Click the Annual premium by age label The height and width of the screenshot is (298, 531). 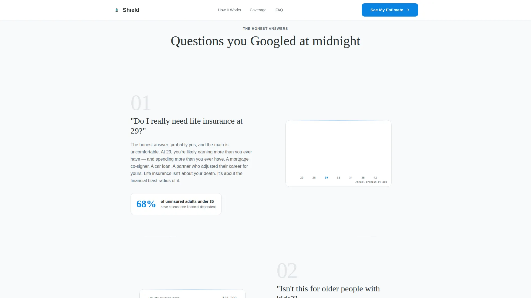(371, 182)
